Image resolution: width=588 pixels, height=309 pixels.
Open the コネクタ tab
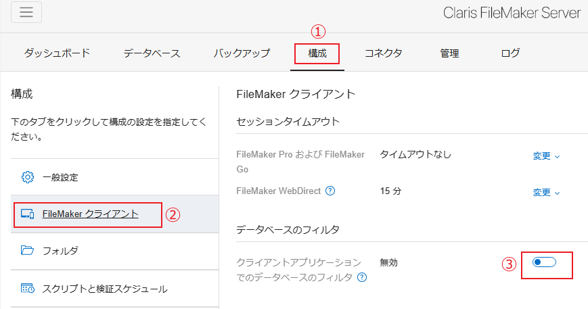coord(383,53)
